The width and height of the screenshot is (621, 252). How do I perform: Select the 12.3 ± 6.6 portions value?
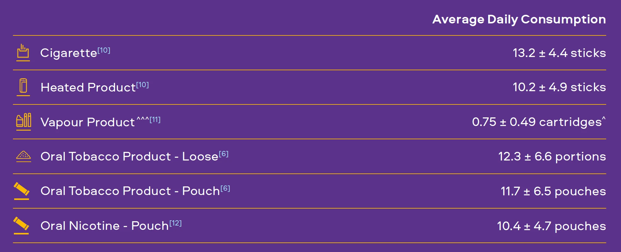tap(552, 156)
